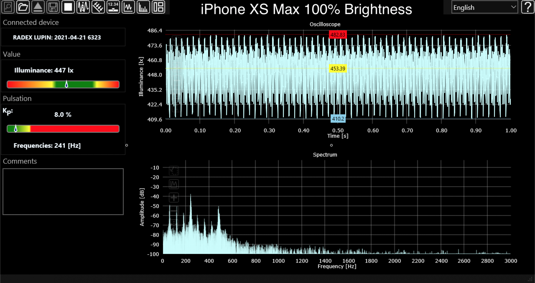Image resolution: width=535 pixels, height=283 pixels.
Task: Select the 'RADEX LUPIN: 2021-04-21 6323' device text
Action: (x=57, y=37)
